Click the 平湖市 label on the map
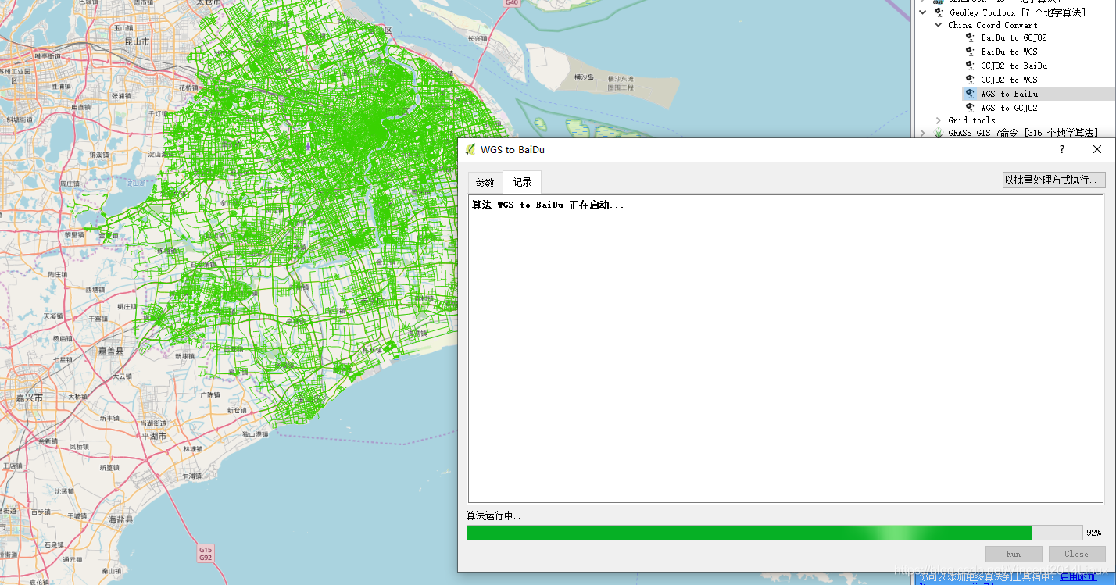The image size is (1116, 585). (153, 436)
